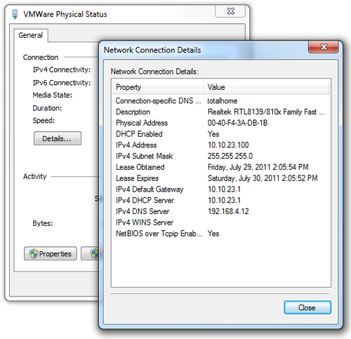The image size is (351, 339).
Task: Click the Duration label in status window
Action: point(47,108)
